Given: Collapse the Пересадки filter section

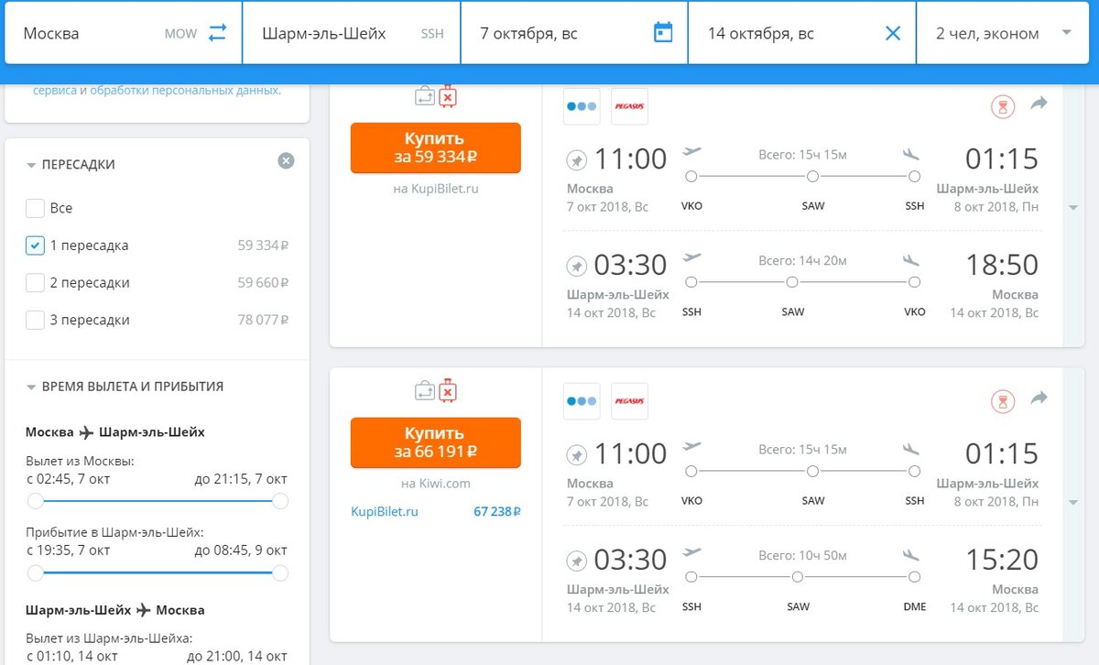Looking at the screenshot, I should (31, 166).
